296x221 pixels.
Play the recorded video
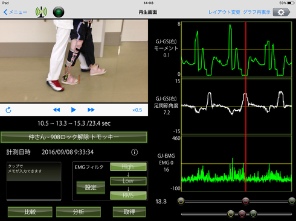coord(74,110)
